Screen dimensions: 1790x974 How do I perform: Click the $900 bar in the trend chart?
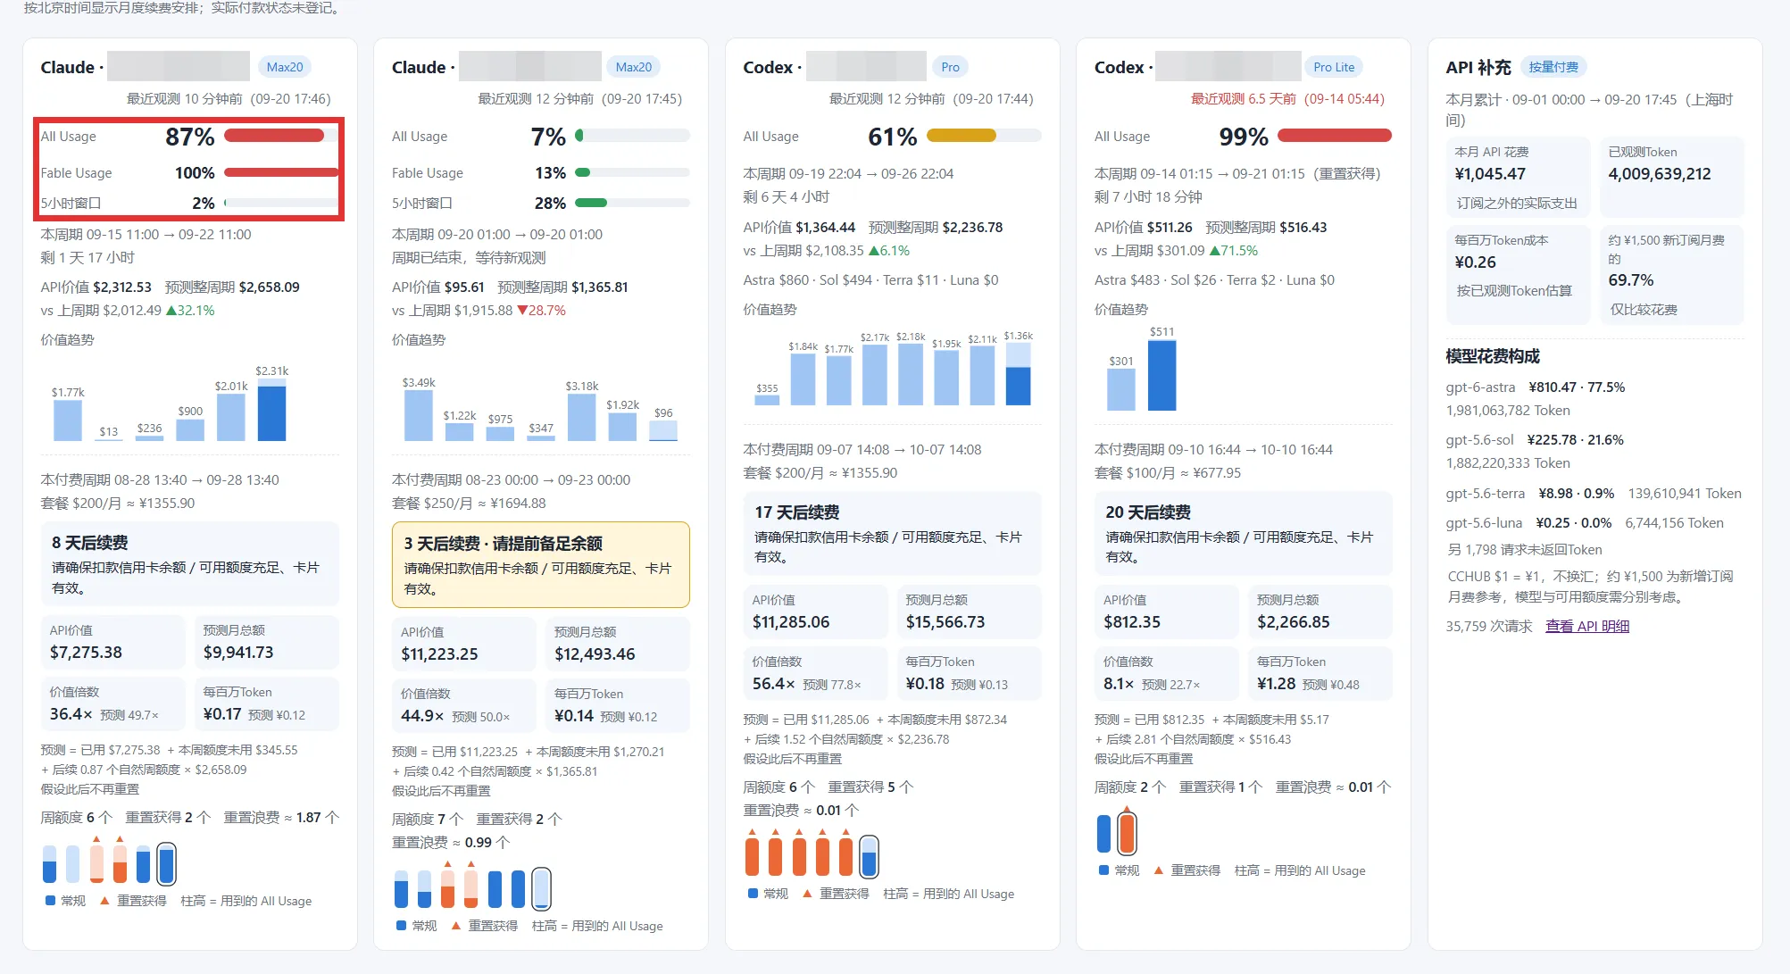[190, 429]
